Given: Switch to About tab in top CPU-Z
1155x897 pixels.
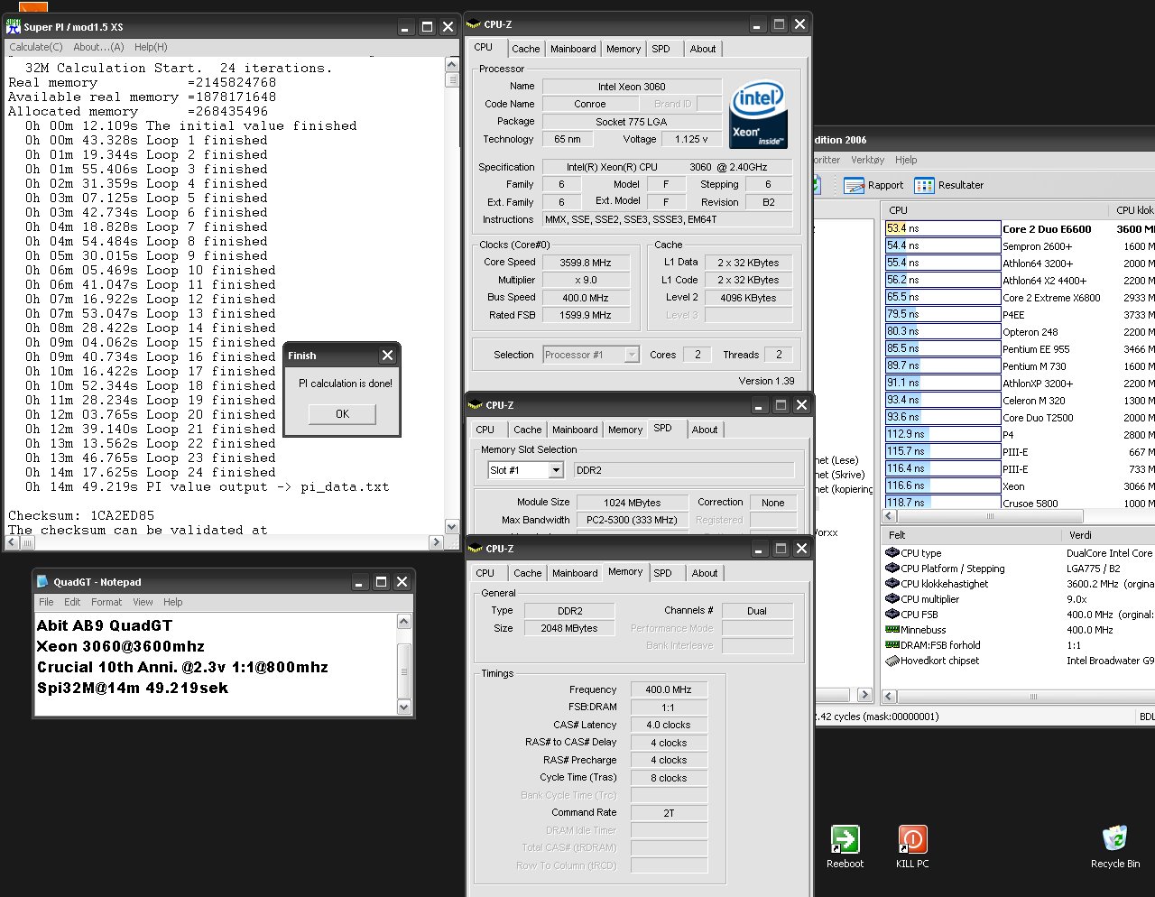Looking at the screenshot, I should tap(703, 49).
